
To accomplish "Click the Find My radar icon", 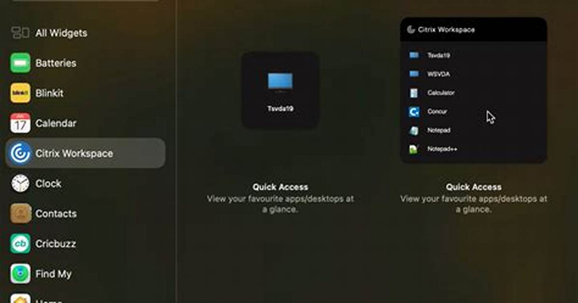I will (20, 274).
